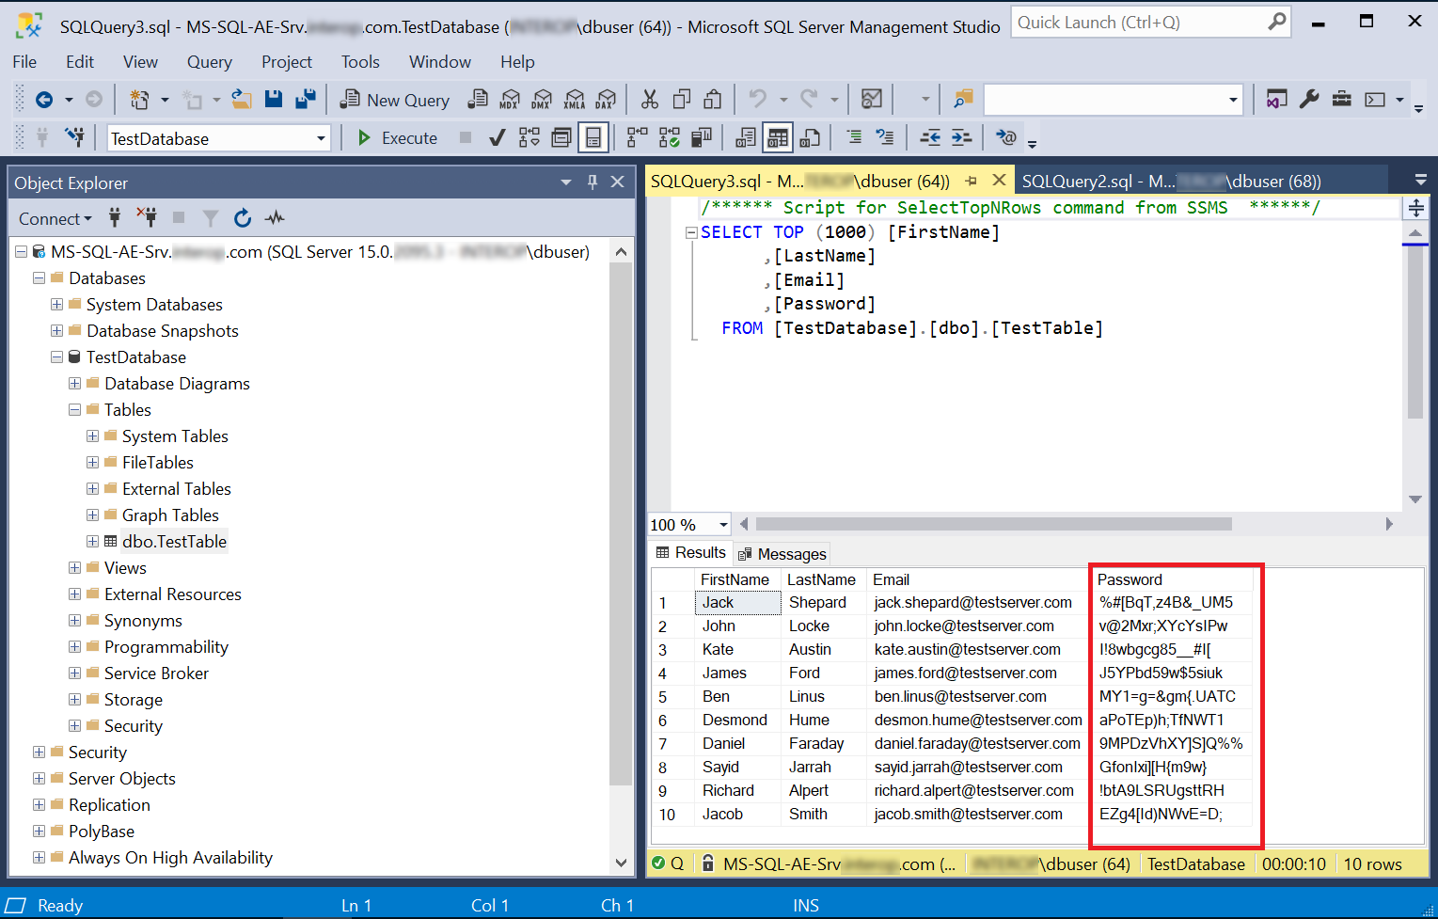Click inside the Quick Launch search box
Image resolution: width=1438 pixels, height=919 pixels.
pos(1138,23)
